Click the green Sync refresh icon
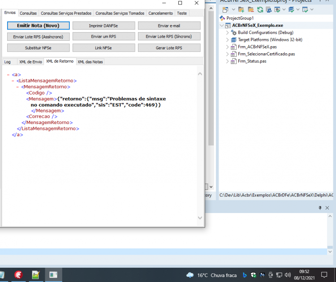The image size is (336, 282). point(260,10)
